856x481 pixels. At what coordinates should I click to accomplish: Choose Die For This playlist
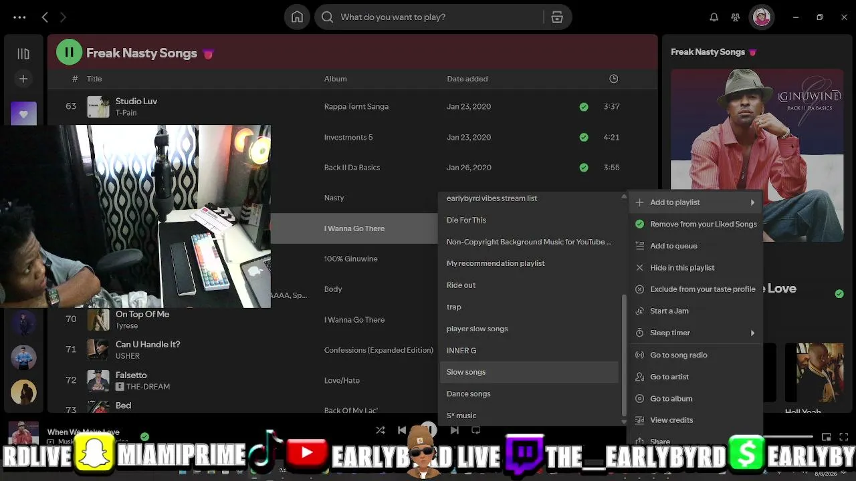click(x=529, y=220)
